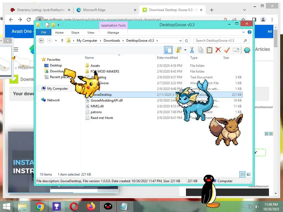Open the Share ribbon tab
283x212 pixels.
click(75, 33)
